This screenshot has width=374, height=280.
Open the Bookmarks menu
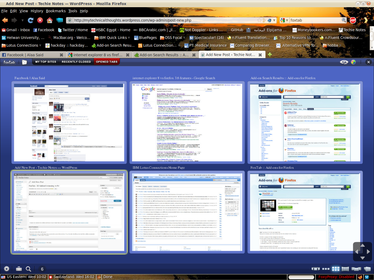click(x=56, y=11)
